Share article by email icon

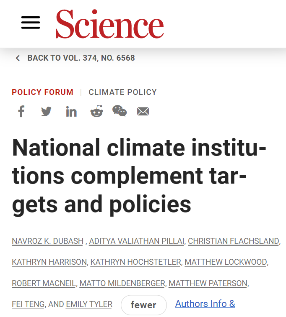point(143,111)
